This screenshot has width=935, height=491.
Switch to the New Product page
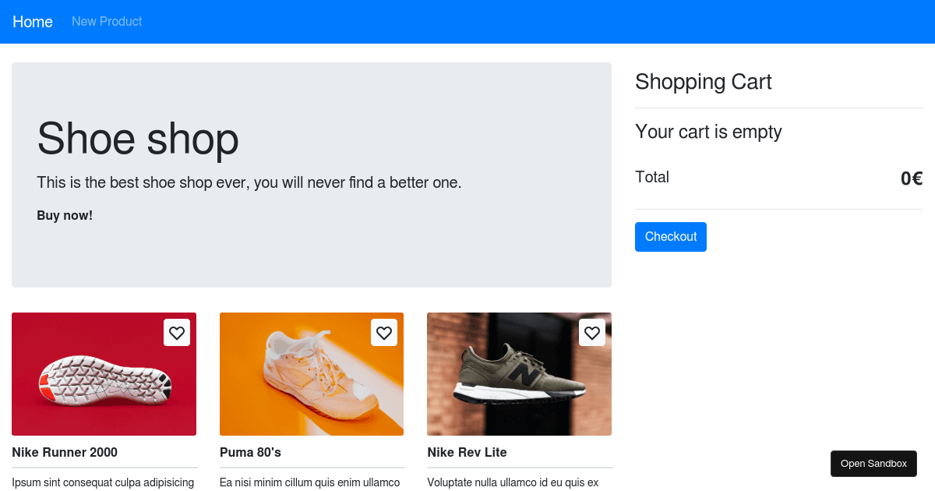107,22
